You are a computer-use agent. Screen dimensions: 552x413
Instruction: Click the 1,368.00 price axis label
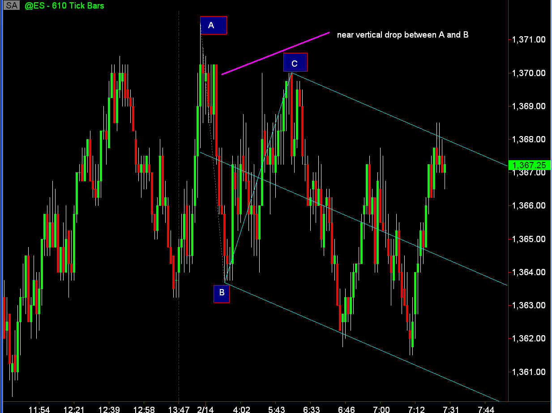click(x=529, y=140)
